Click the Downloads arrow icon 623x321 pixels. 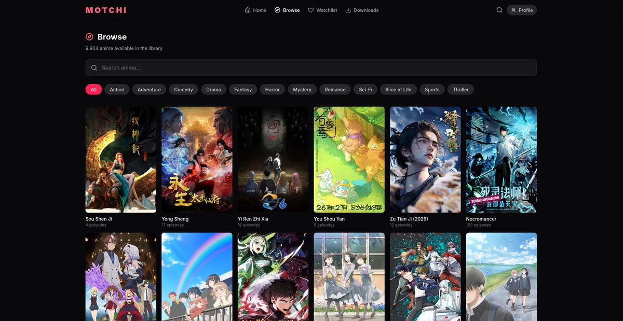tap(348, 10)
